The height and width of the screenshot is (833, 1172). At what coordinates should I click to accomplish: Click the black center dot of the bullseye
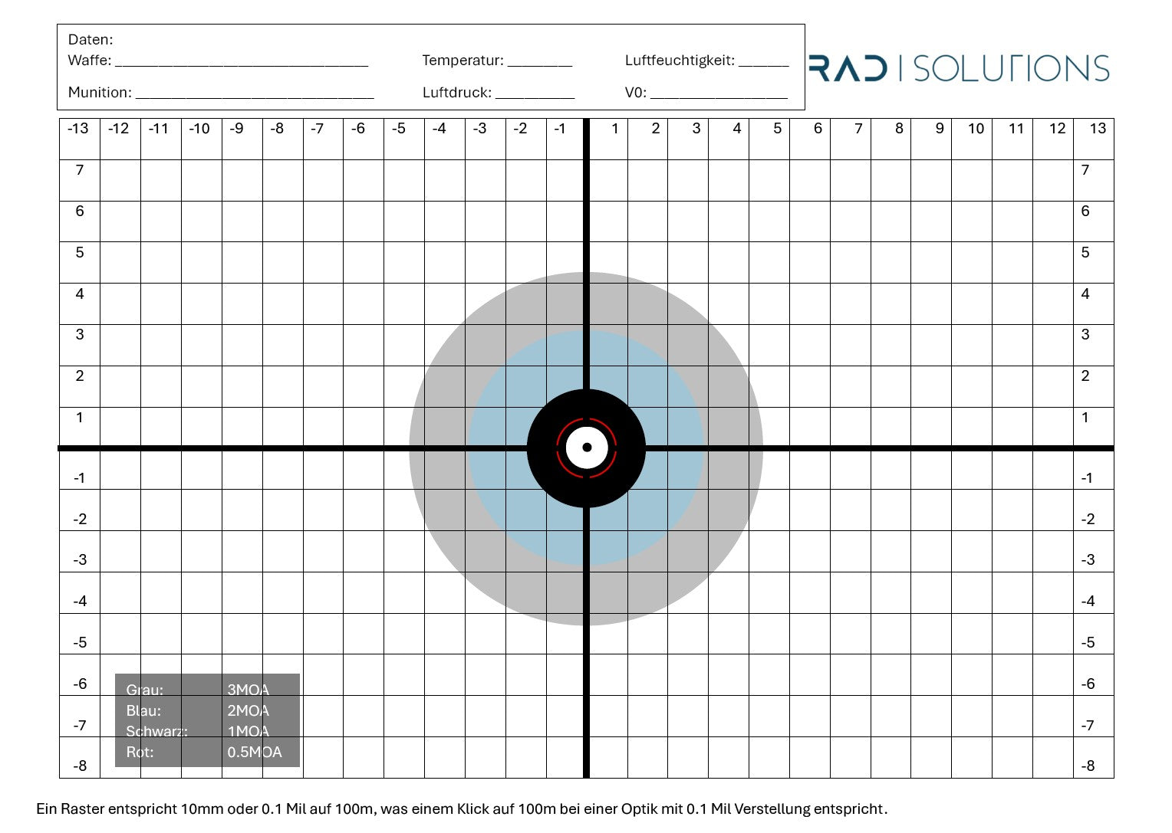587,448
